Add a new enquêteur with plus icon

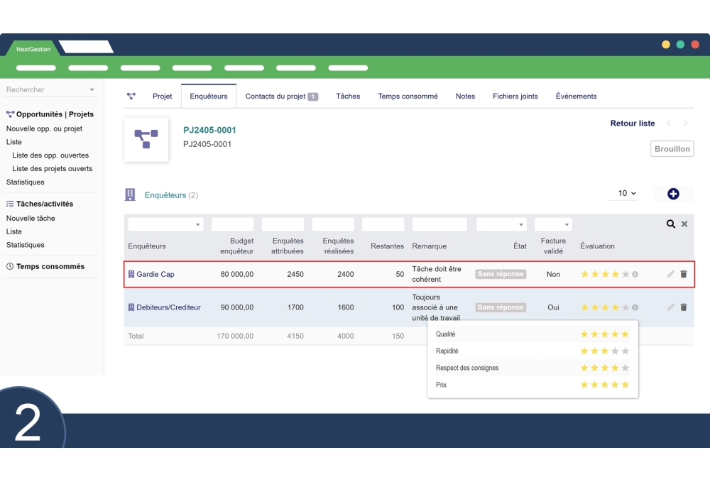click(x=673, y=194)
